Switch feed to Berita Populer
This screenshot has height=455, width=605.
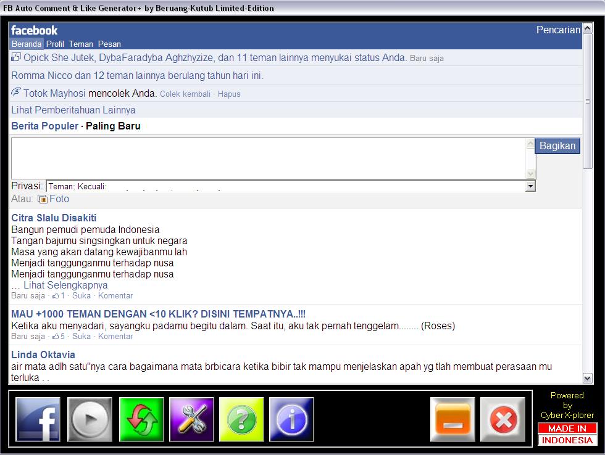coord(44,126)
